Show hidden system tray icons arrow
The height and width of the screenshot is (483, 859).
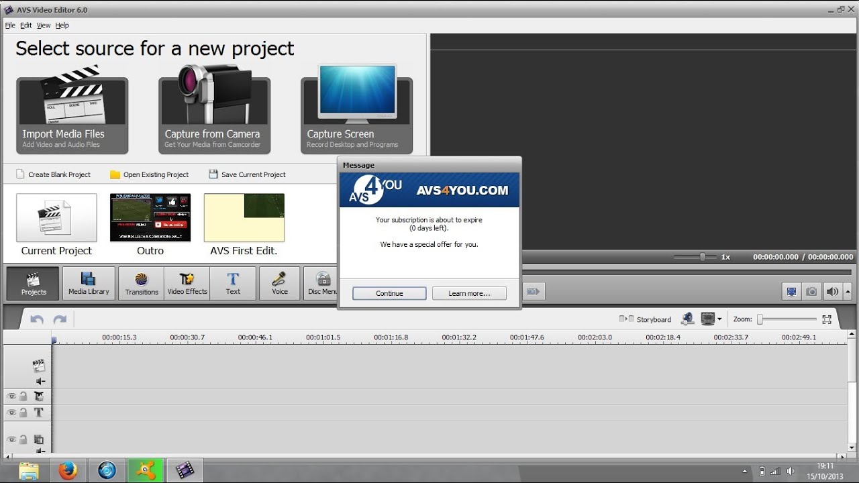tap(745, 471)
